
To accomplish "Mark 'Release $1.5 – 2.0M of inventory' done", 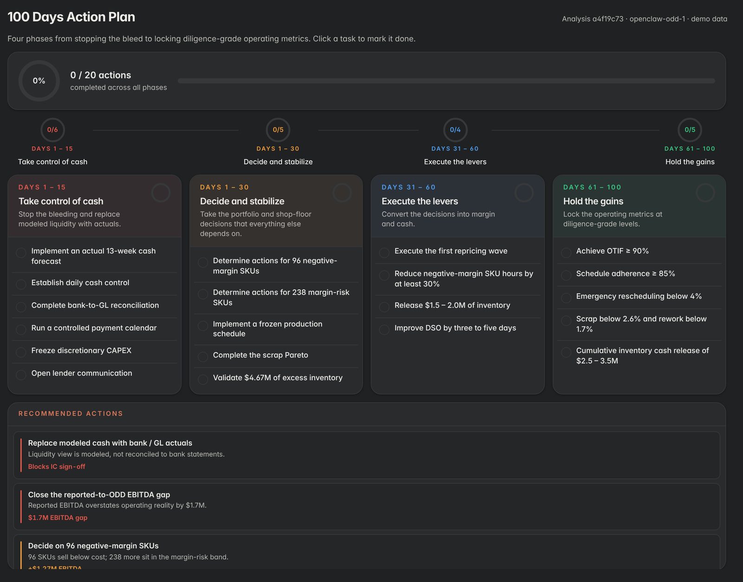I will coord(384,307).
